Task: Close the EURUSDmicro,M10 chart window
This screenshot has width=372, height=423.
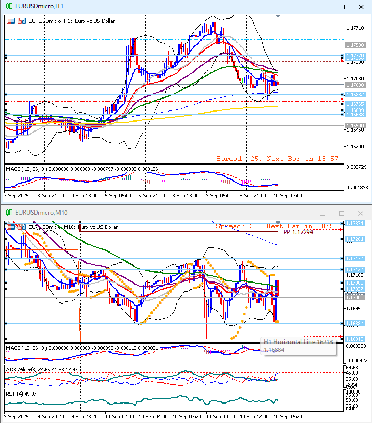Action: (x=360, y=213)
